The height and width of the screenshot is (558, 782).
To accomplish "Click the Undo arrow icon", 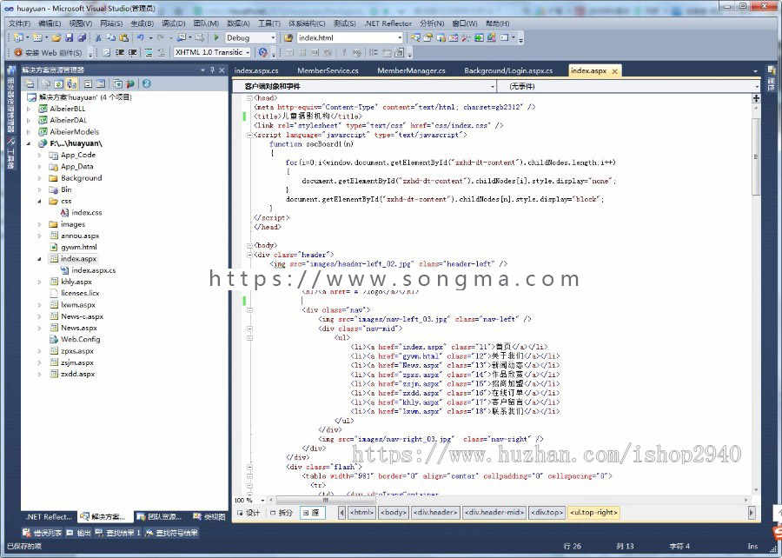I will click(x=141, y=38).
